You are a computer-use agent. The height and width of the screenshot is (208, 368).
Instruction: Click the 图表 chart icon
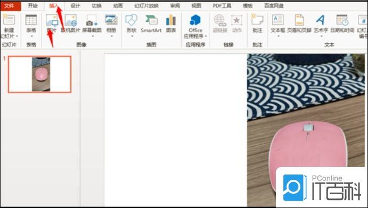[171, 20]
